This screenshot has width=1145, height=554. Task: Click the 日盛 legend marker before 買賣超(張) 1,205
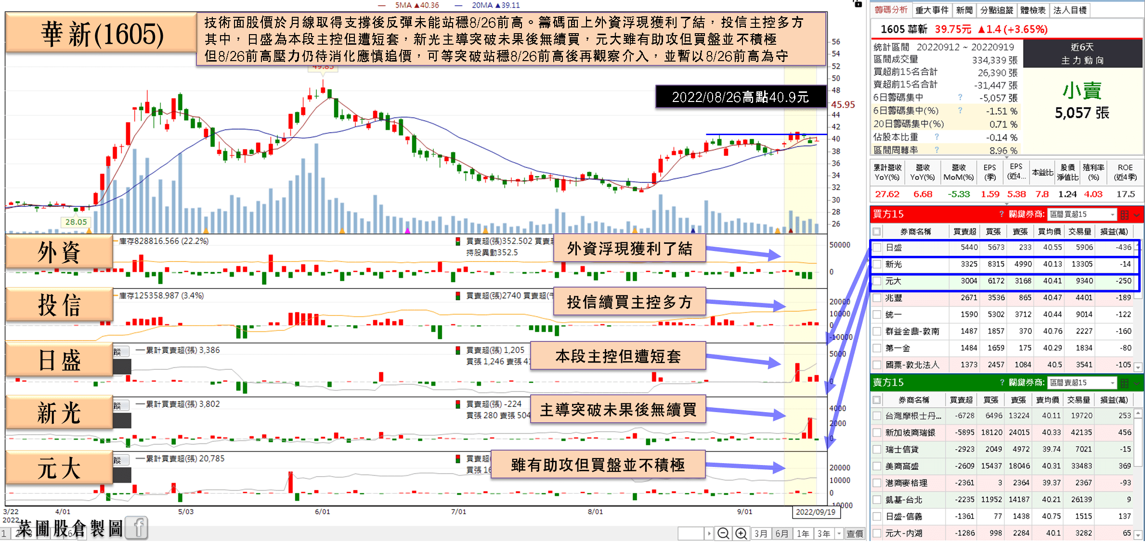click(x=458, y=351)
